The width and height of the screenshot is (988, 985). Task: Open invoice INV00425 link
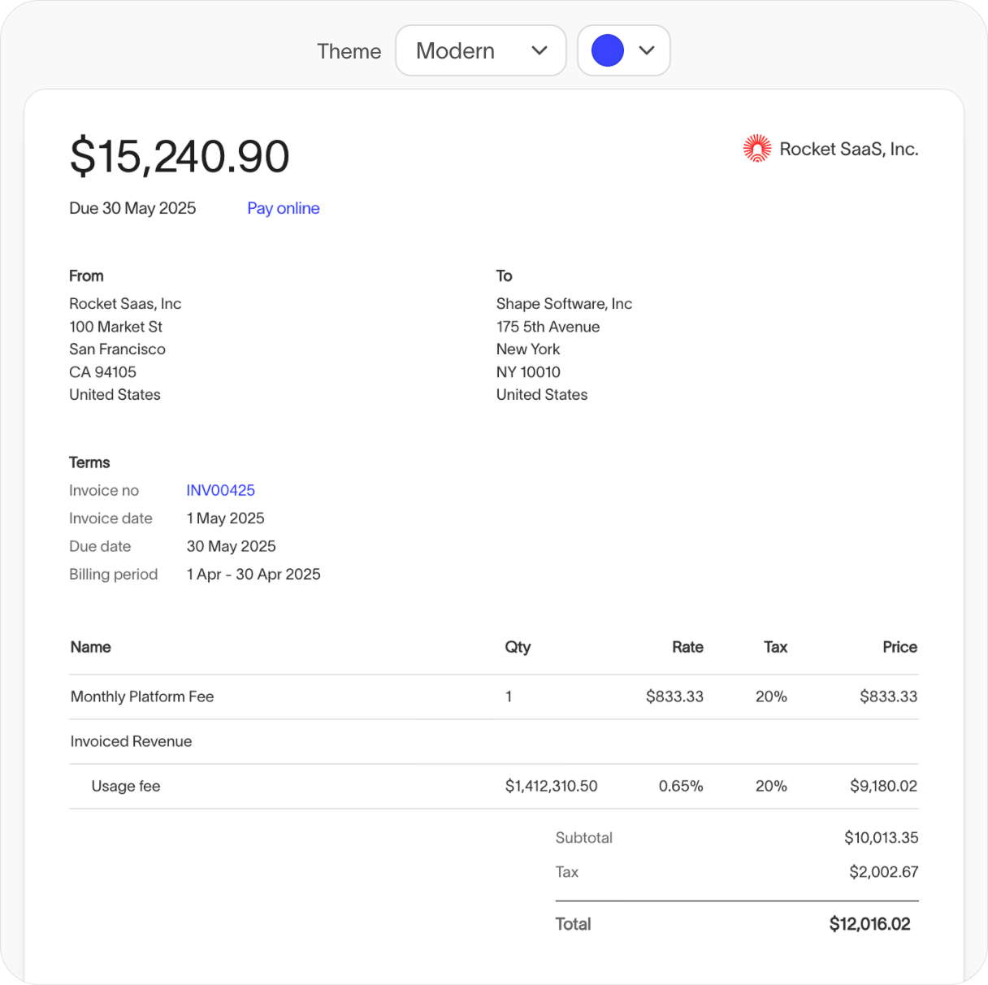pos(220,490)
